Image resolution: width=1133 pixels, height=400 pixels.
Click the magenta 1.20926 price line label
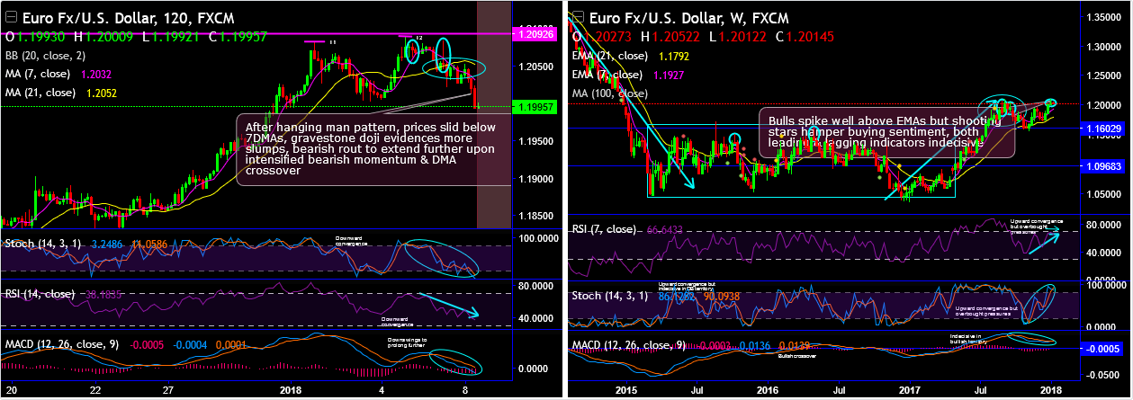point(536,33)
